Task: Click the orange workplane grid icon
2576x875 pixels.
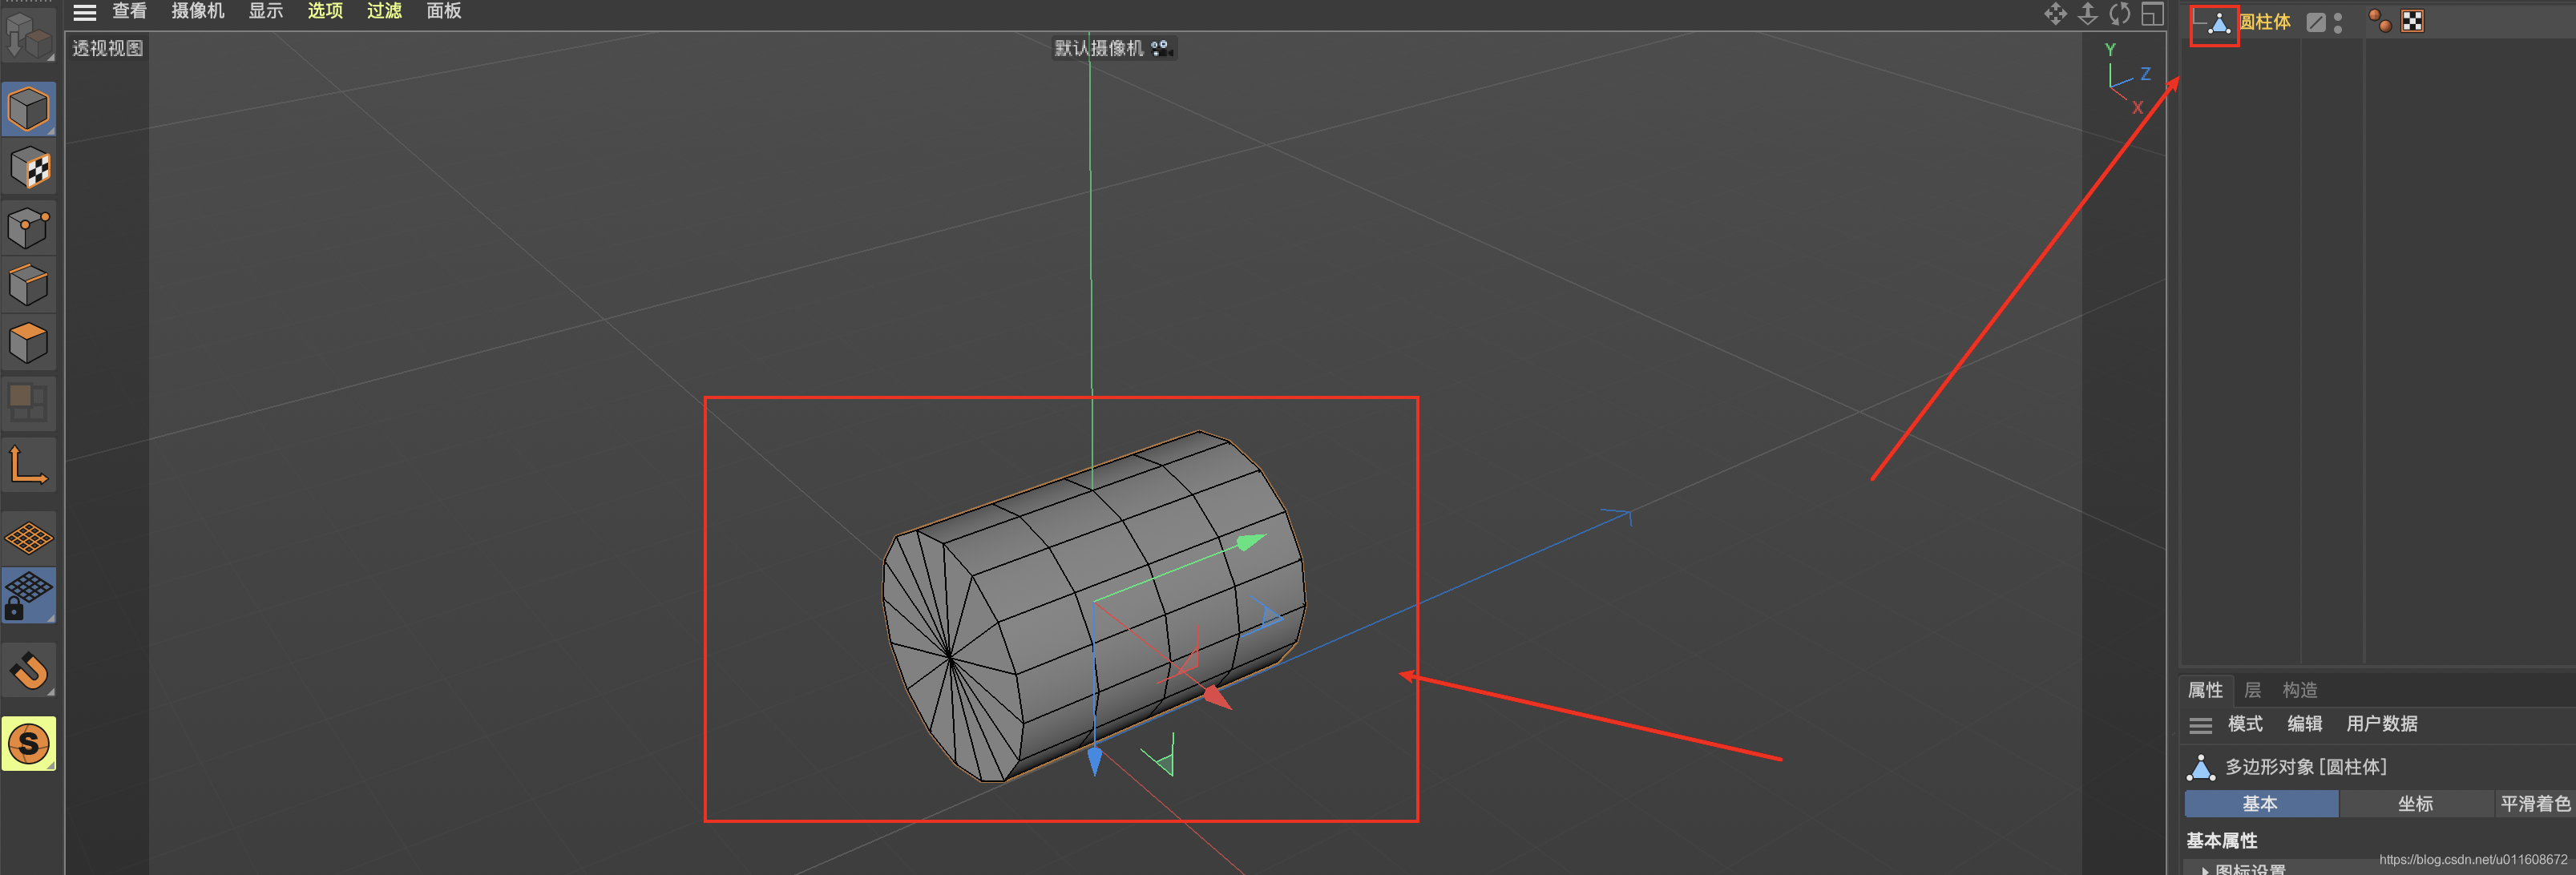Action: (28, 538)
